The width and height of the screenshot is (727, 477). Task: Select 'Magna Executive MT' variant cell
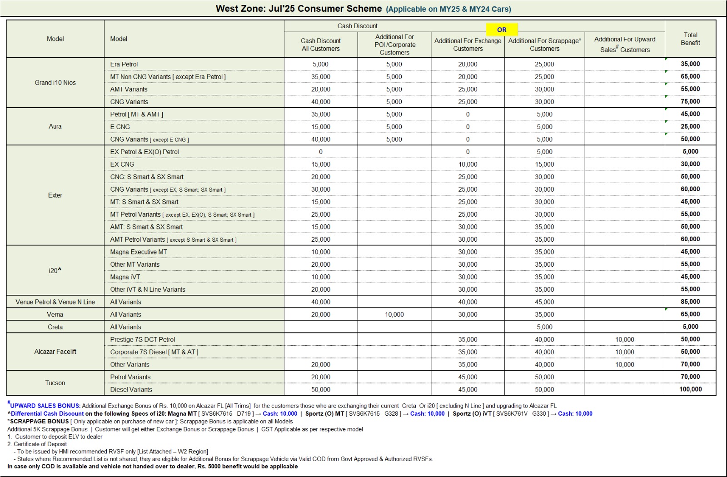click(194, 252)
